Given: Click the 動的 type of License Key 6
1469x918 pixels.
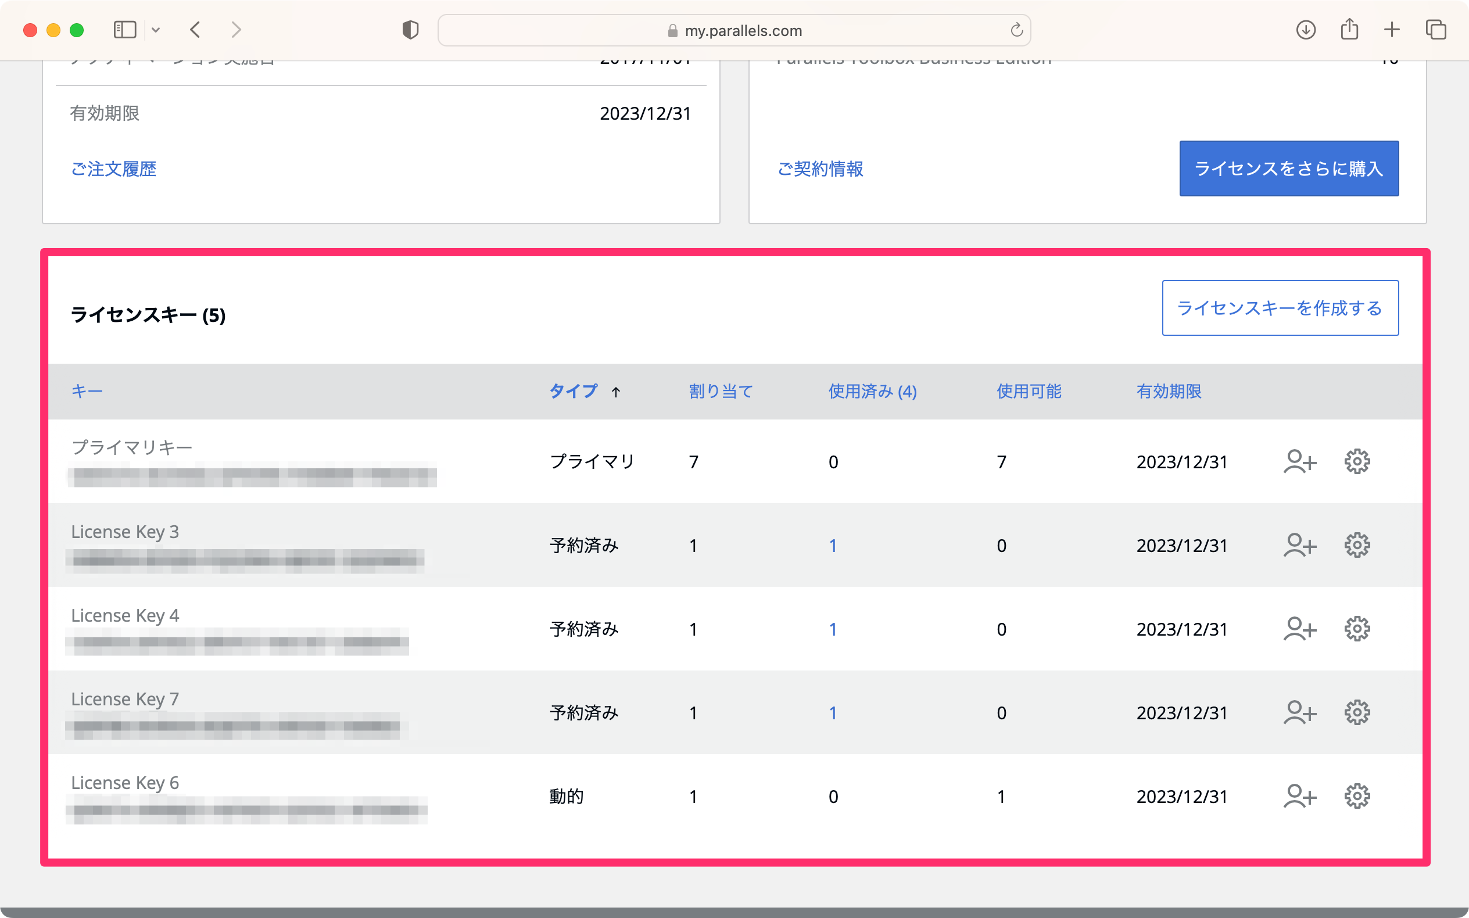Looking at the screenshot, I should point(567,797).
